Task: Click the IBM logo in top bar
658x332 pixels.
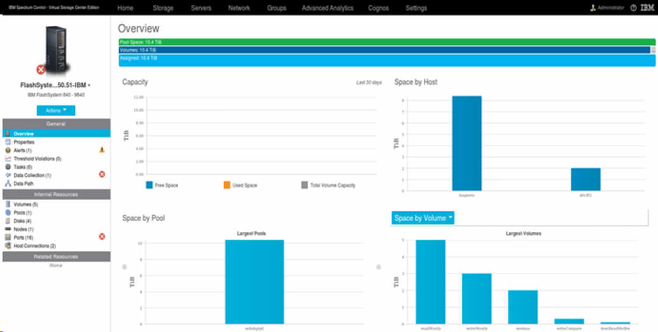Action: point(647,8)
